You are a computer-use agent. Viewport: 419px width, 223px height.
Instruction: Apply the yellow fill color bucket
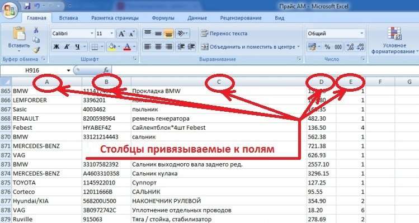click(x=112, y=47)
